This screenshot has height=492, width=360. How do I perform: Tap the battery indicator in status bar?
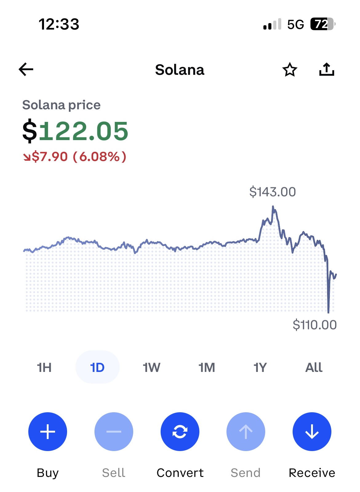coord(322,24)
